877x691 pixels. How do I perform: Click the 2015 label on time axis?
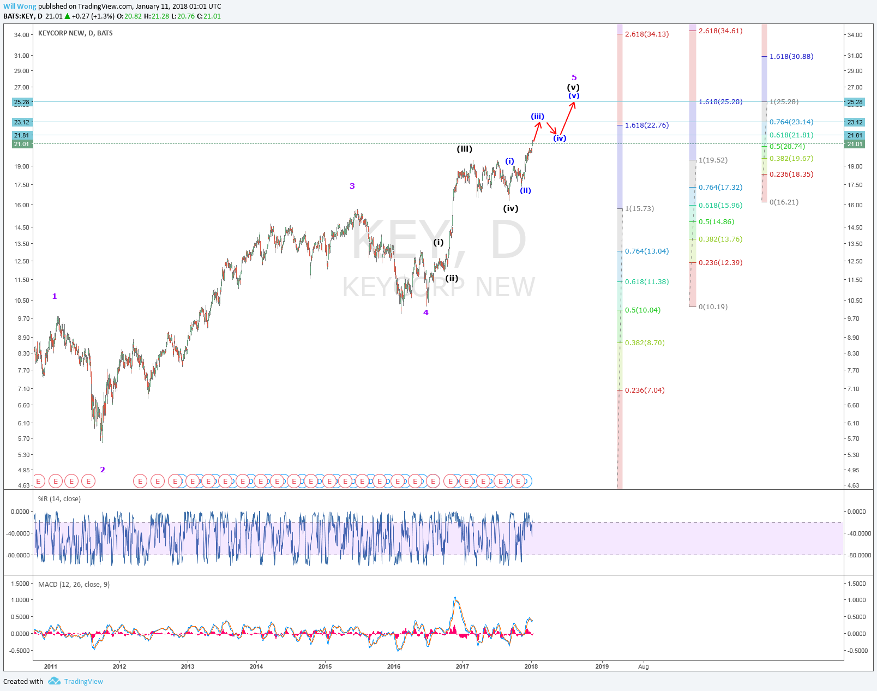tap(325, 666)
